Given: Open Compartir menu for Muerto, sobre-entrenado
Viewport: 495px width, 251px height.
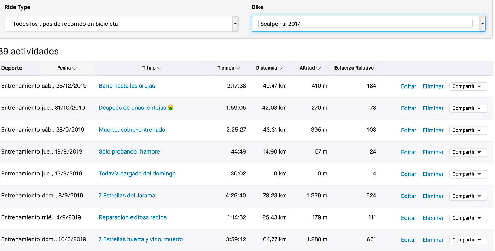Looking at the screenshot, I should [468, 130].
